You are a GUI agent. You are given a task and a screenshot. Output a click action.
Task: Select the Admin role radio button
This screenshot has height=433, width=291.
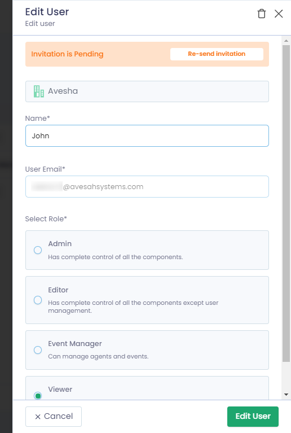(x=38, y=250)
